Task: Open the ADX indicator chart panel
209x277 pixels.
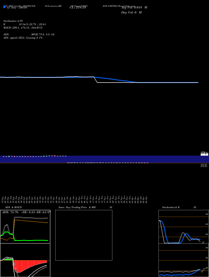Action: point(25,227)
